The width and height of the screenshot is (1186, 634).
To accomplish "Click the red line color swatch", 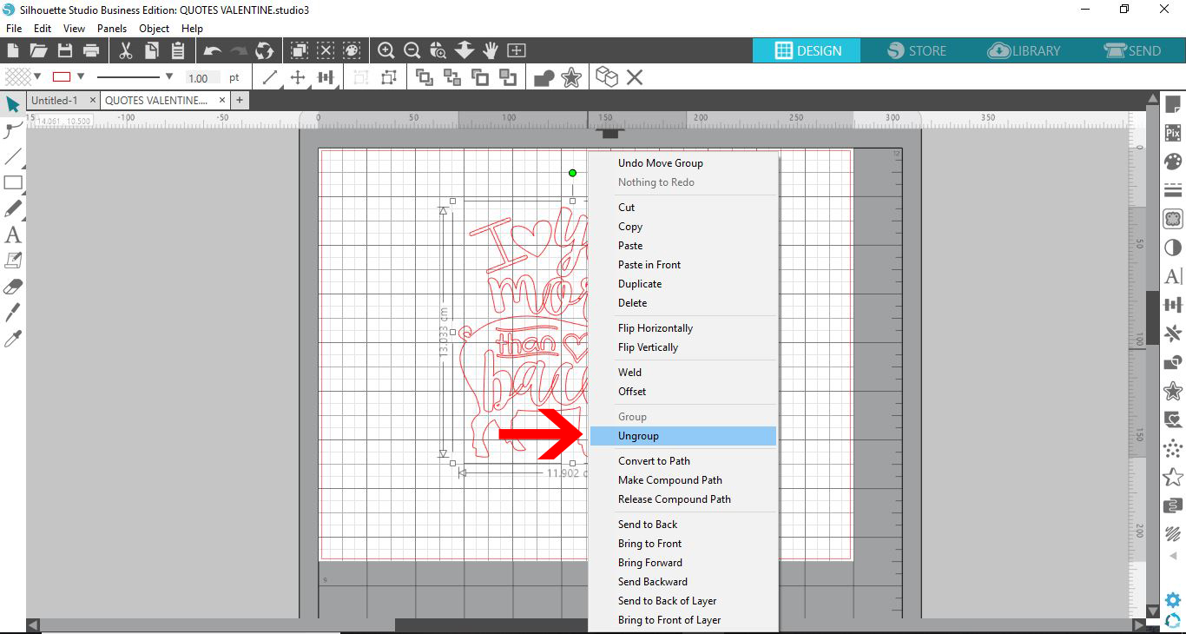I will (x=61, y=76).
